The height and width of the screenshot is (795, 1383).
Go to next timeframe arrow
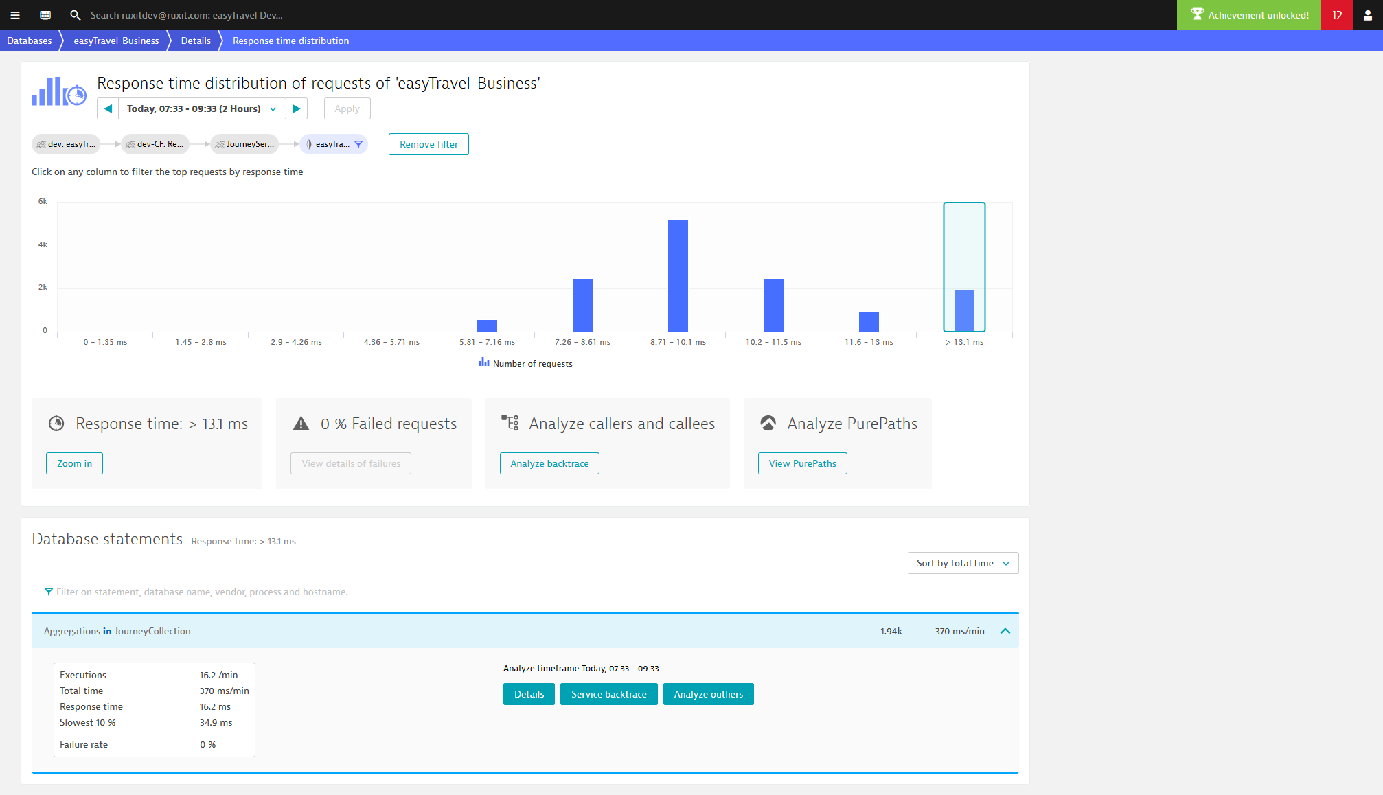point(297,108)
